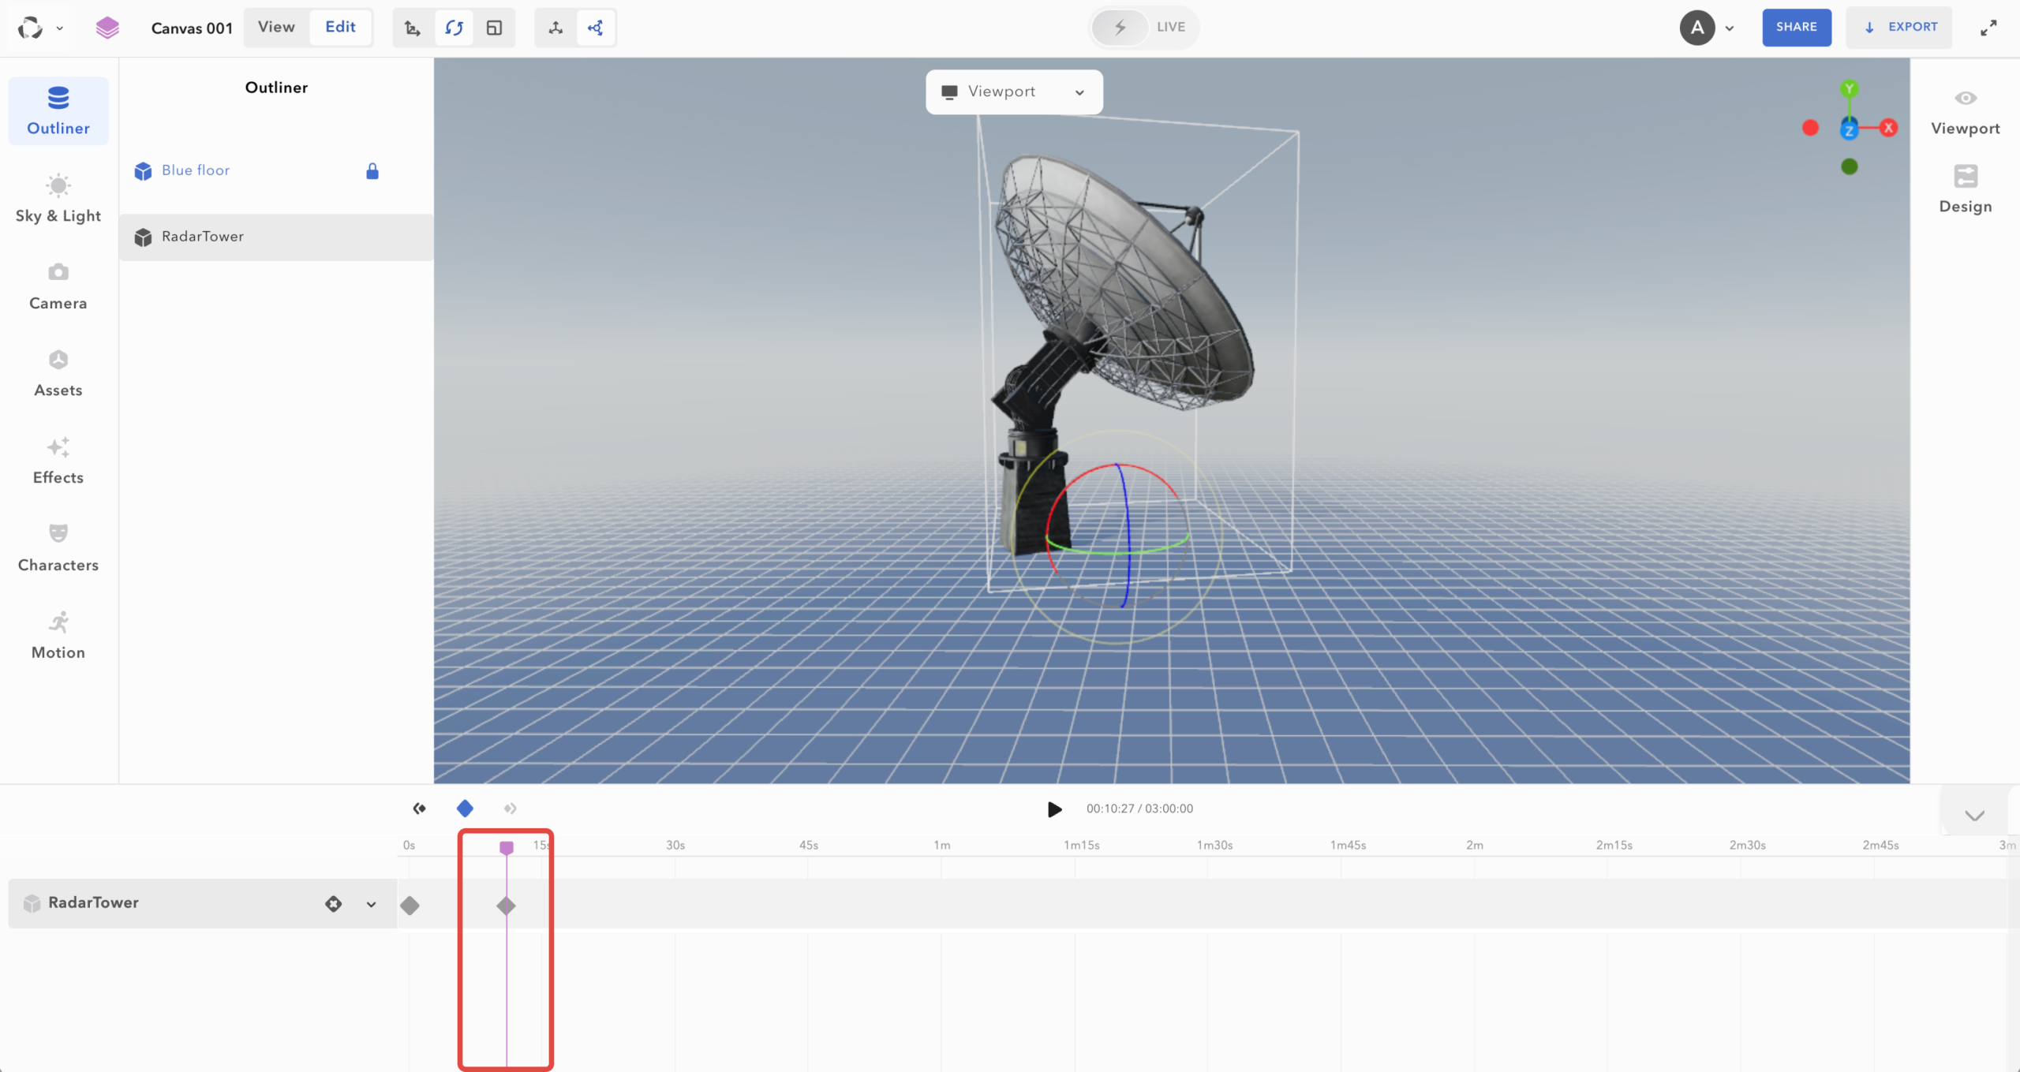
Task: Open the Viewport dropdown above the canvas
Action: [1012, 92]
